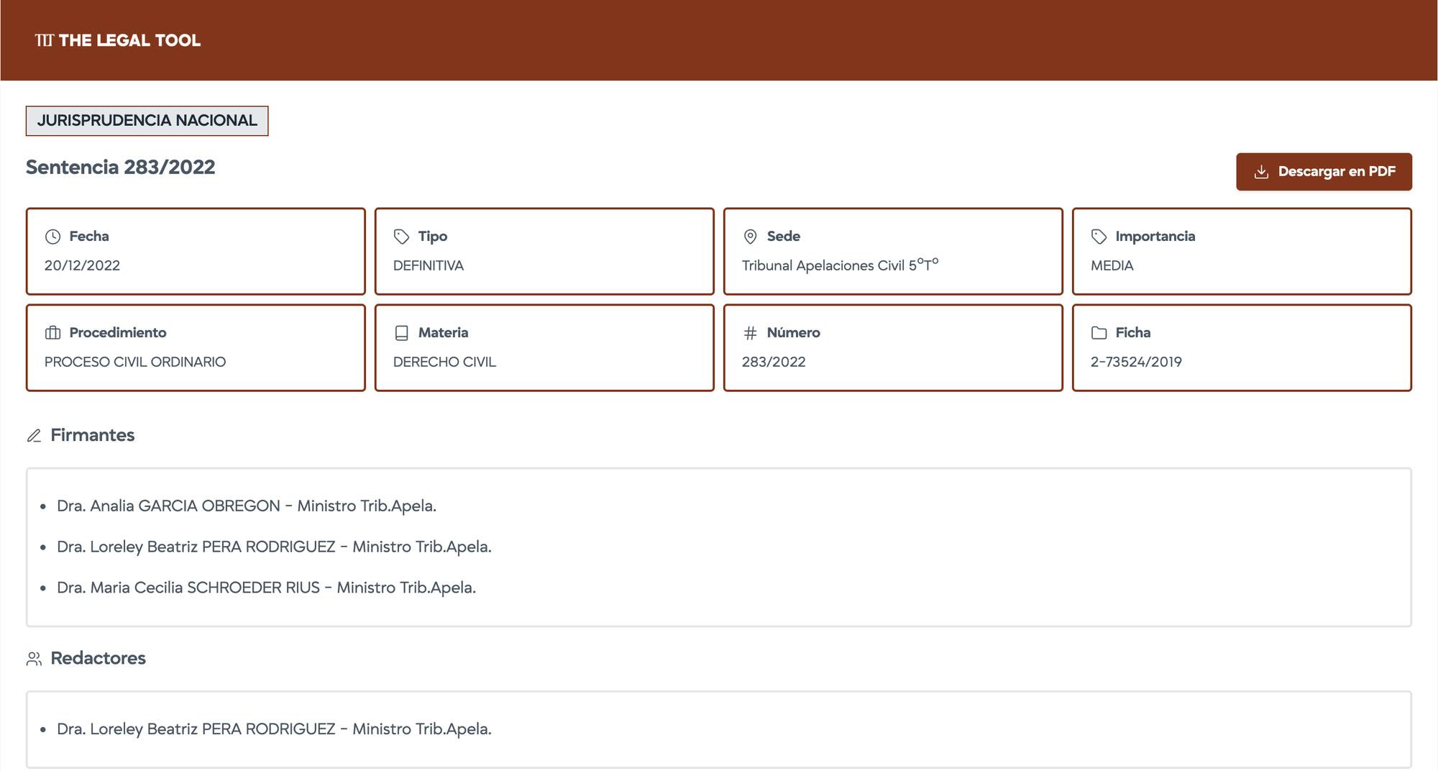The image size is (1438, 771).
Task: Click the Firmantes section heading
Action: [92, 436]
